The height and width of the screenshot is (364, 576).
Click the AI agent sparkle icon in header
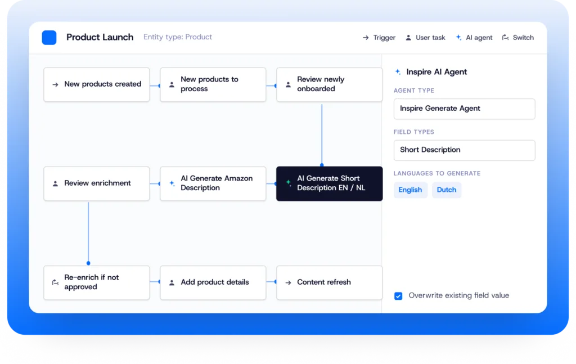coord(458,38)
